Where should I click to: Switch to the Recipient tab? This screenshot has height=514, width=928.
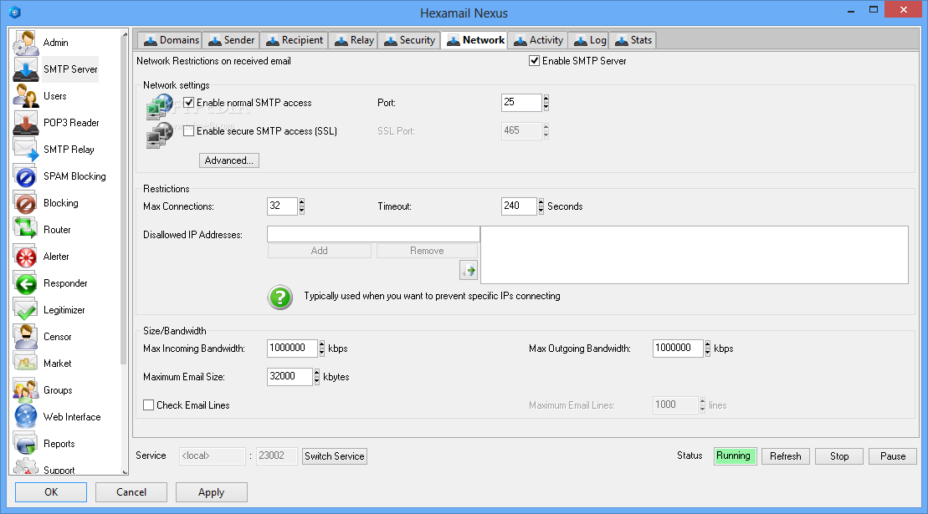295,40
